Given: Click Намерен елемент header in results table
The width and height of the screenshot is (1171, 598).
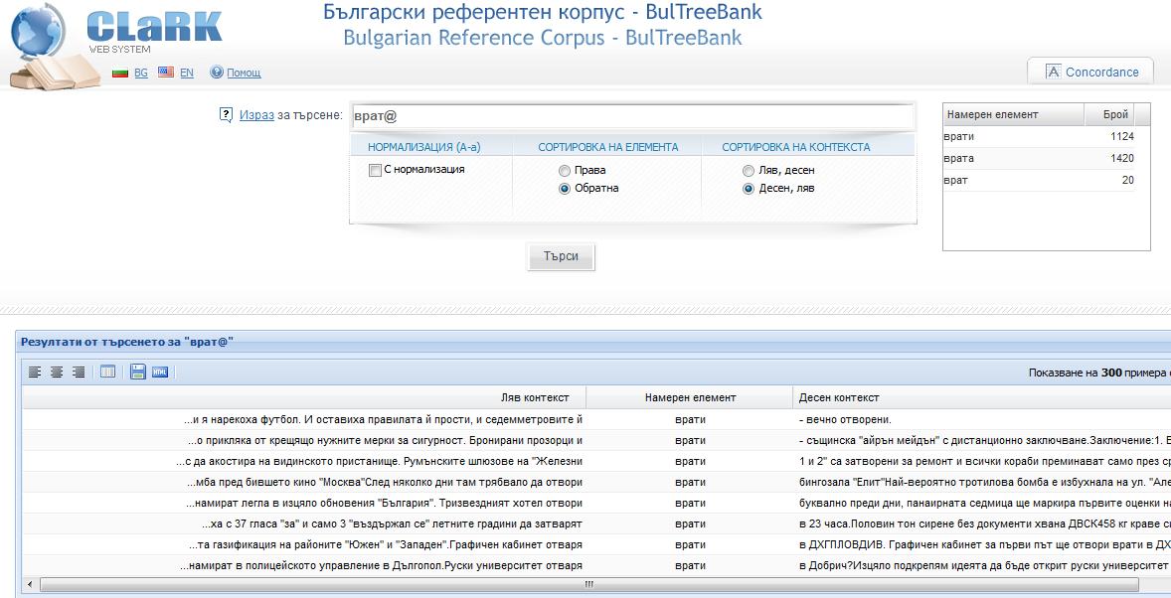Looking at the screenshot, I should click(690, 398).
